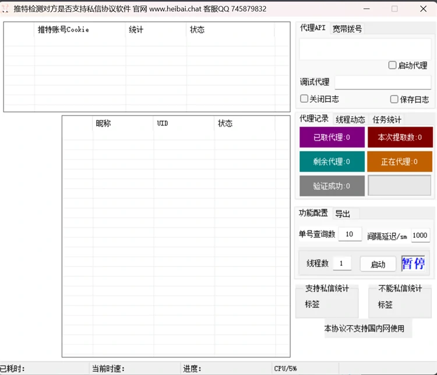
Task: Click the 单号查询数 field showing 10
Action: click(350, 234)
